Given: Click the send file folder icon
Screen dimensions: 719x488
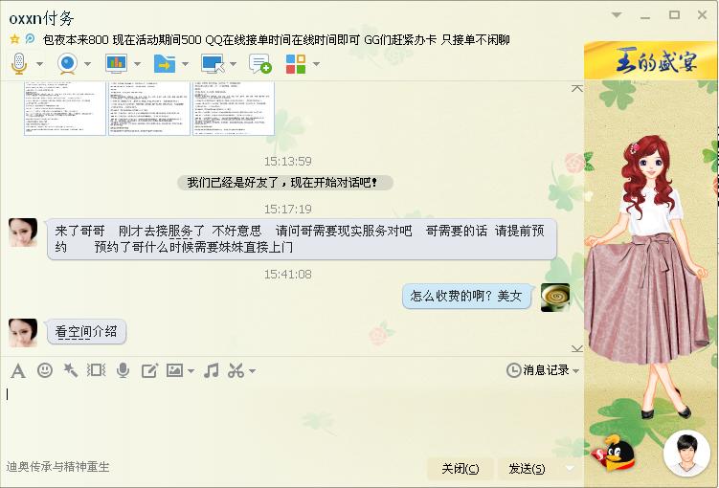Looking at the screenshot, I should (165, 63).
